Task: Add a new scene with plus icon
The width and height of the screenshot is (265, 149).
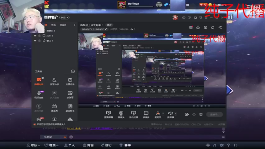Action: pos(75,25)
